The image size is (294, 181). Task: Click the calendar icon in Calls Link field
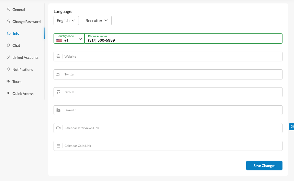click(x=58, y=146)
